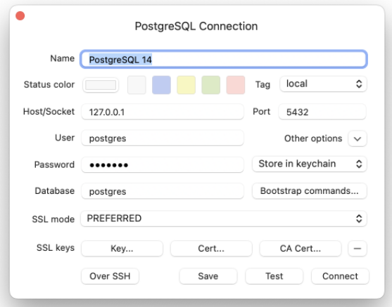Viewport: 392px width, 307px height.
Task: Choose an SSL Key file
Action: 122,249
